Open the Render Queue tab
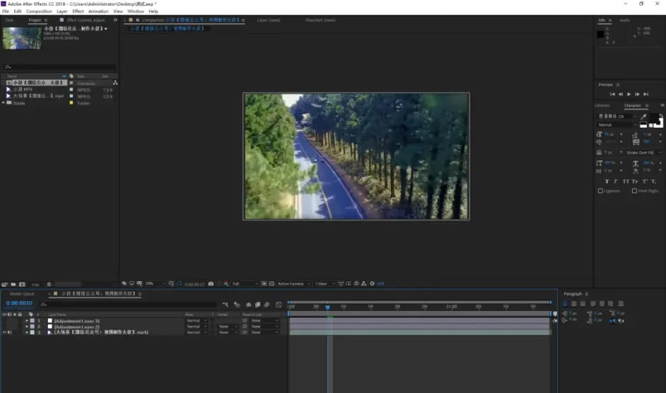Image resolution: width=666 pixels, height=393 pixels. (x=22, y=293)
